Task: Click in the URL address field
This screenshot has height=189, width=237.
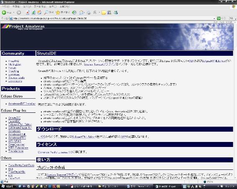Action: [112, 18]
